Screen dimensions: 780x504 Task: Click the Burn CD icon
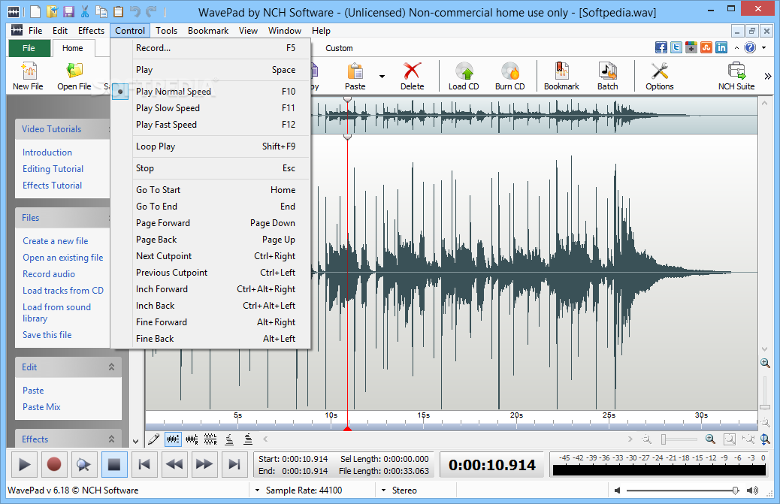coord(510,76)
